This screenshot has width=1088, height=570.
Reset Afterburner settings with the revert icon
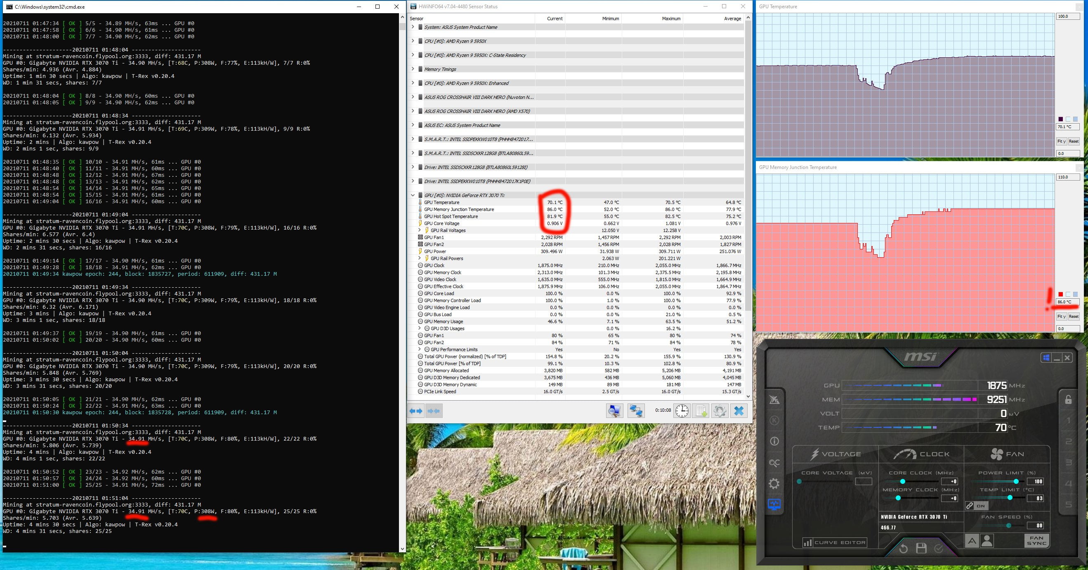(904, 549)
